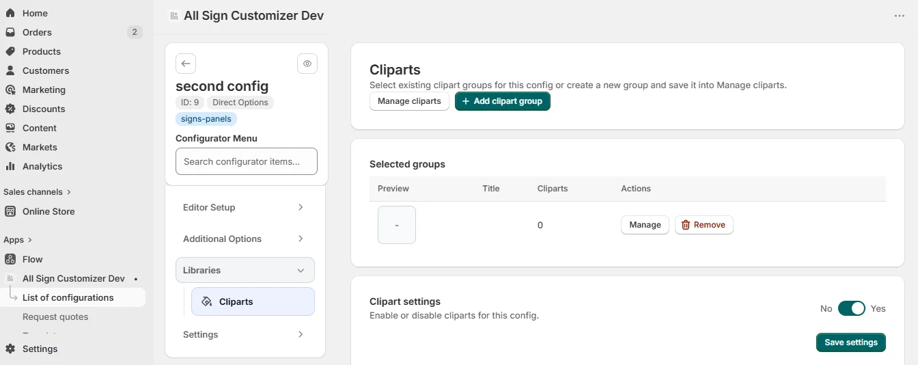Click the Flow app icon

[10, 259]
